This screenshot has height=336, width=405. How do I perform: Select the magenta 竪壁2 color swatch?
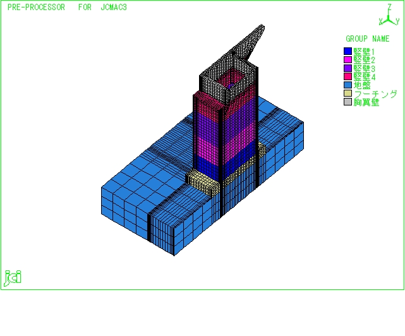point(348,59)
